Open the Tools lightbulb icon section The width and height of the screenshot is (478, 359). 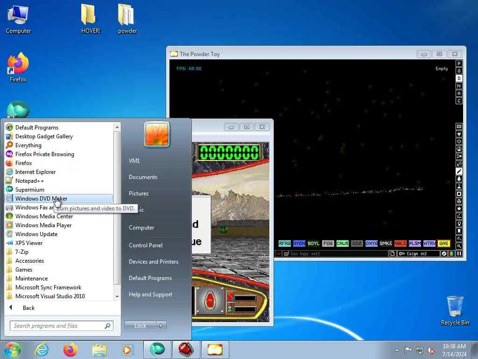coord(459,224)
